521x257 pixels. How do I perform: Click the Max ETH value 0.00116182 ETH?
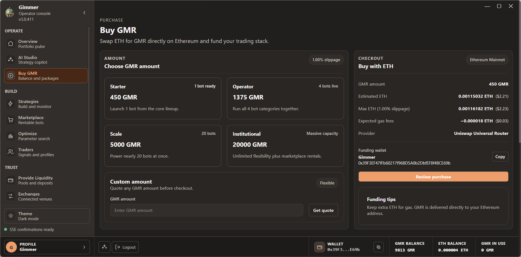pos(475,109)
